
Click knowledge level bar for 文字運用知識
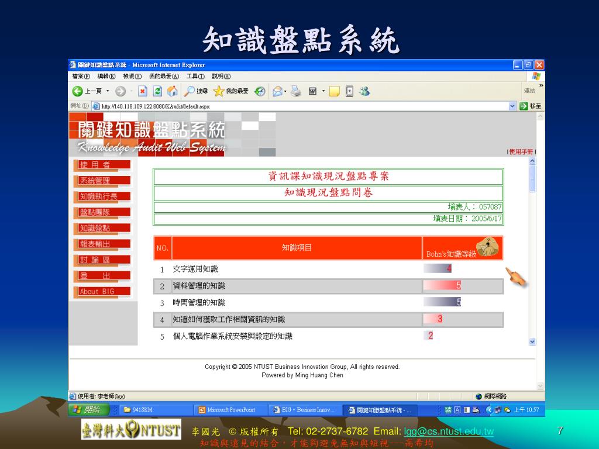coord(438,268)
